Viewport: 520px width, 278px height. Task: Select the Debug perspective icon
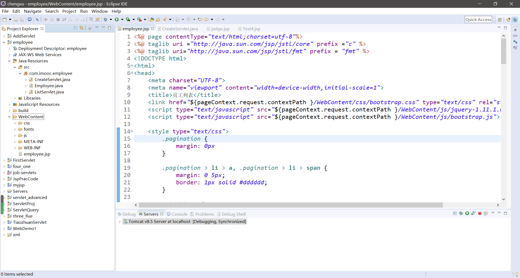(x=515, y=20)
